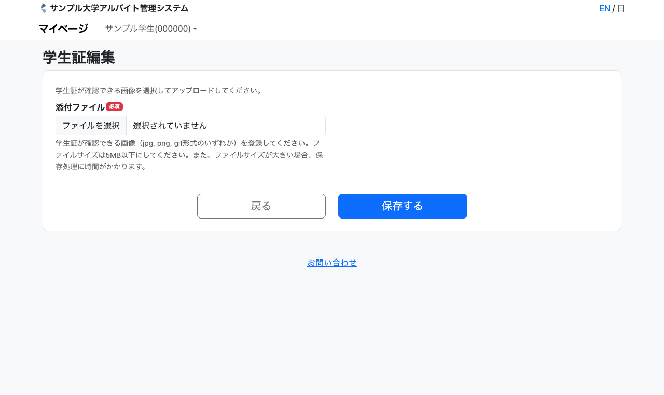Open the サンプル学生(000000) user menu
664x395 pixels.
(148, 29)
